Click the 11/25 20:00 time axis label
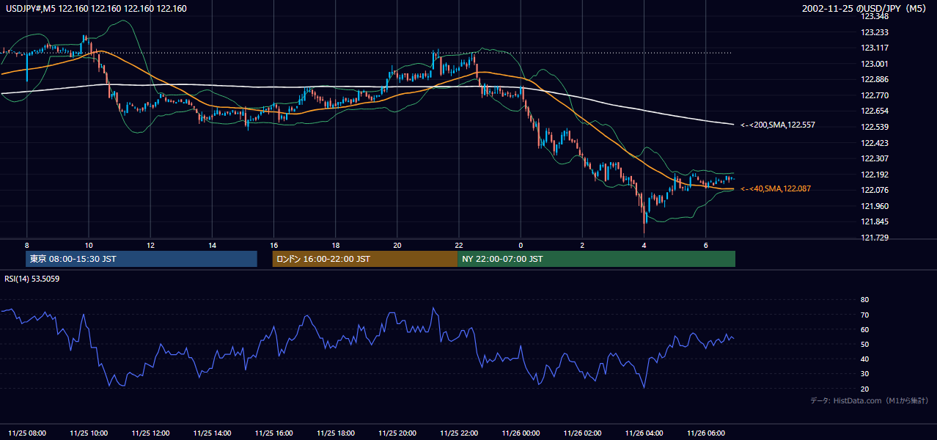 [397, 433]
